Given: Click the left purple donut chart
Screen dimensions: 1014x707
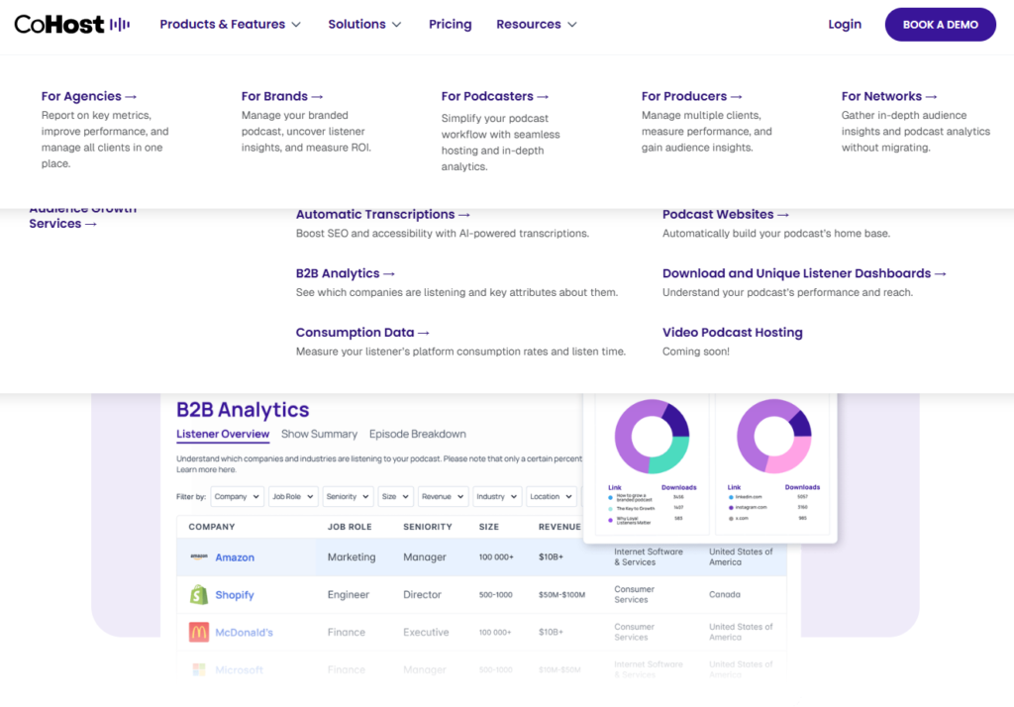Looking at the screenshot, I should click(x=651, y=436).
